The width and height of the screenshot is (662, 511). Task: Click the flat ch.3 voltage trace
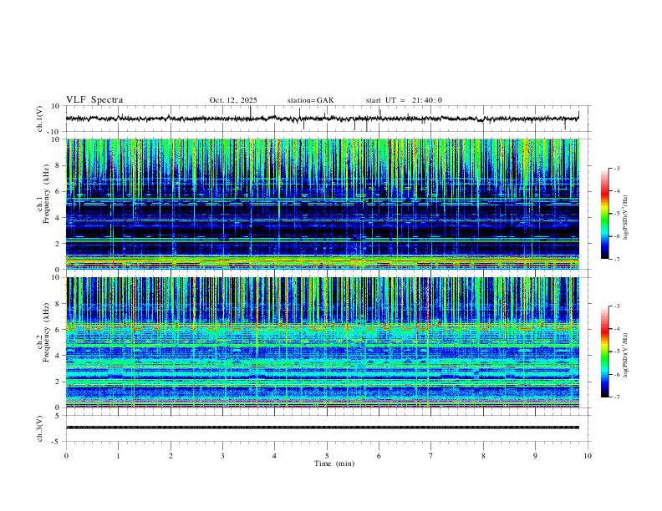[323, 428]
